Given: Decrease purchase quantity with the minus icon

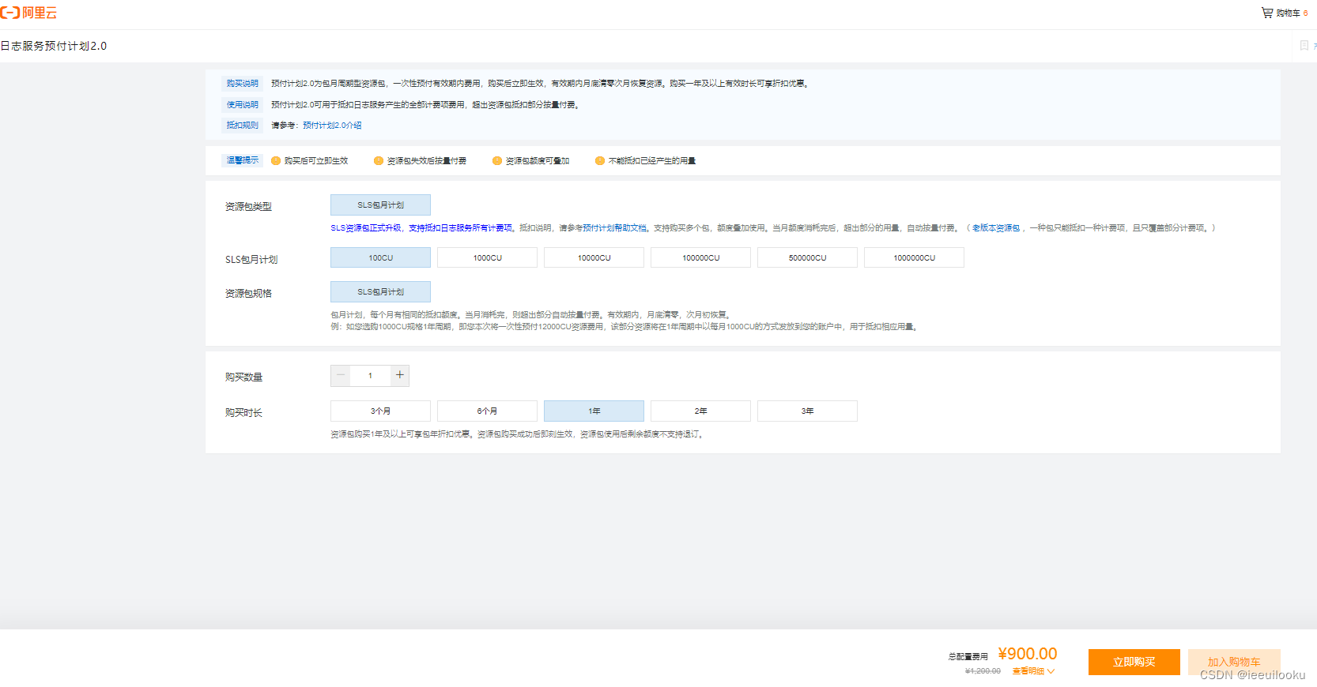Looking at the screenshot, I should (341, 375).
